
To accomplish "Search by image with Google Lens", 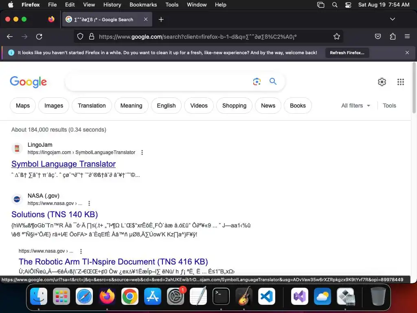I will tap(257, 82).
